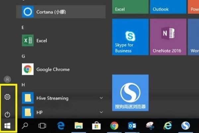
Task: Open Settings via the gear icon
Action: point(7,97)
